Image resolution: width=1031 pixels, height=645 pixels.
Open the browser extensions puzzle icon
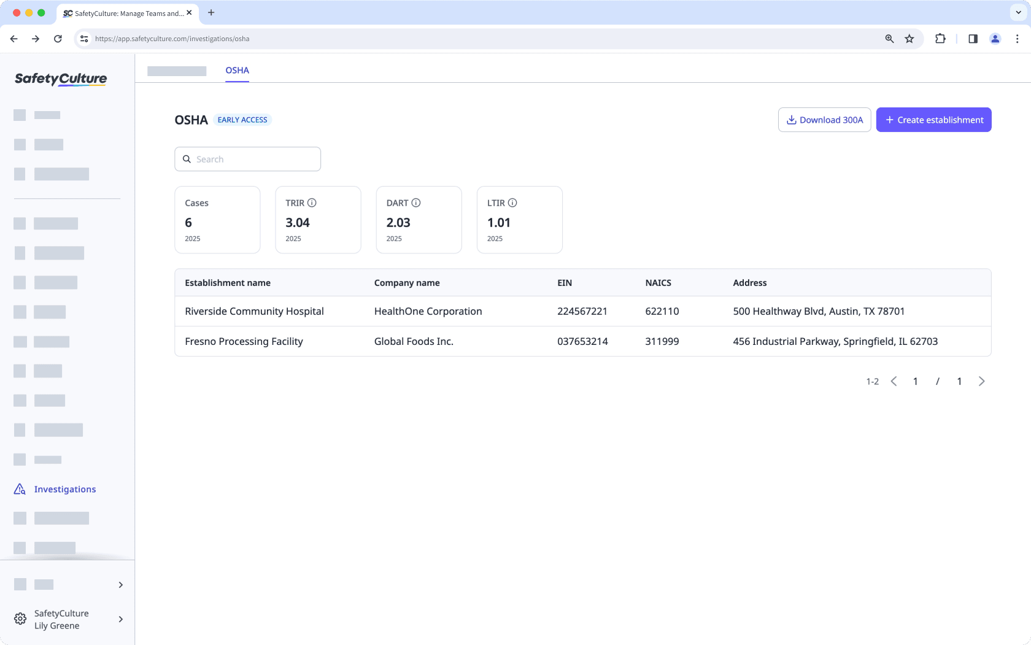[x=940, y=39]
